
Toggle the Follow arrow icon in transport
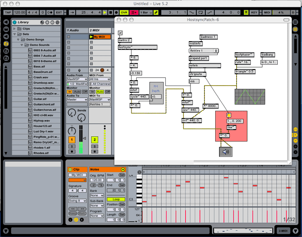72,12
